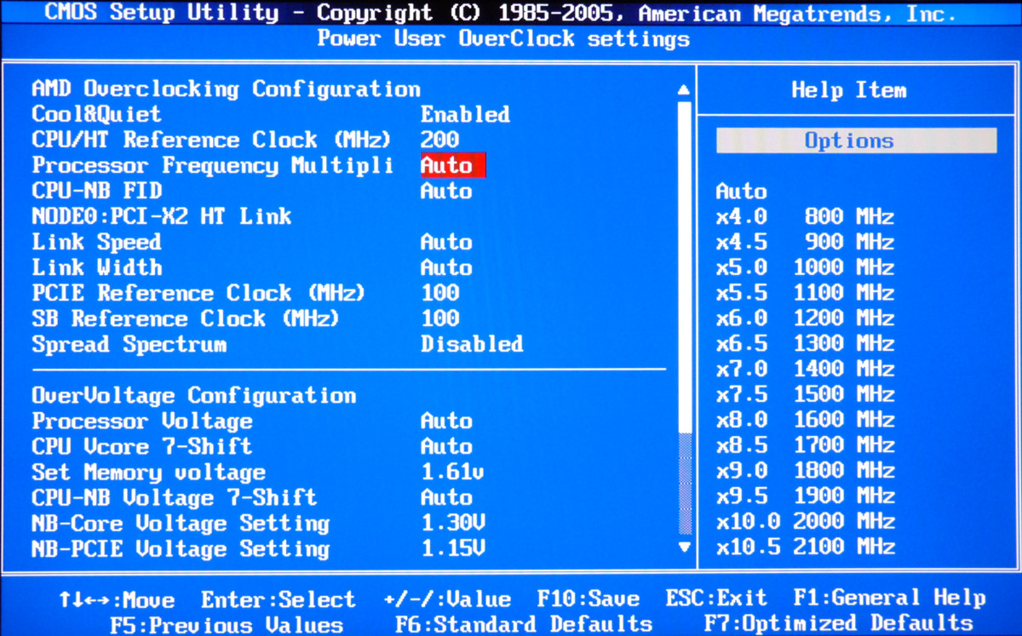The height and width of the screenshot is (636, 1022).
Task: Select the Link Width label
Action: [x=96, y=268]
